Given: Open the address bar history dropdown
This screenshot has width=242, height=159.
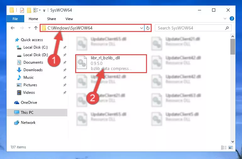Looking at the screenshot, I should click(141, 28).
